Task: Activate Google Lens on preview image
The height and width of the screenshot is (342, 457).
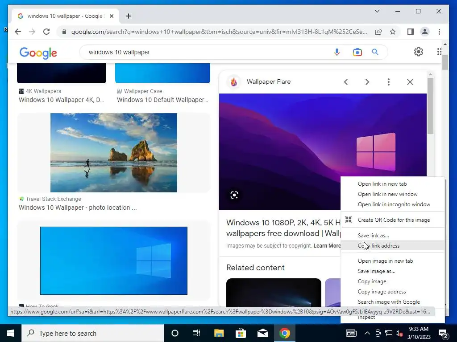Action: (234, 195)
